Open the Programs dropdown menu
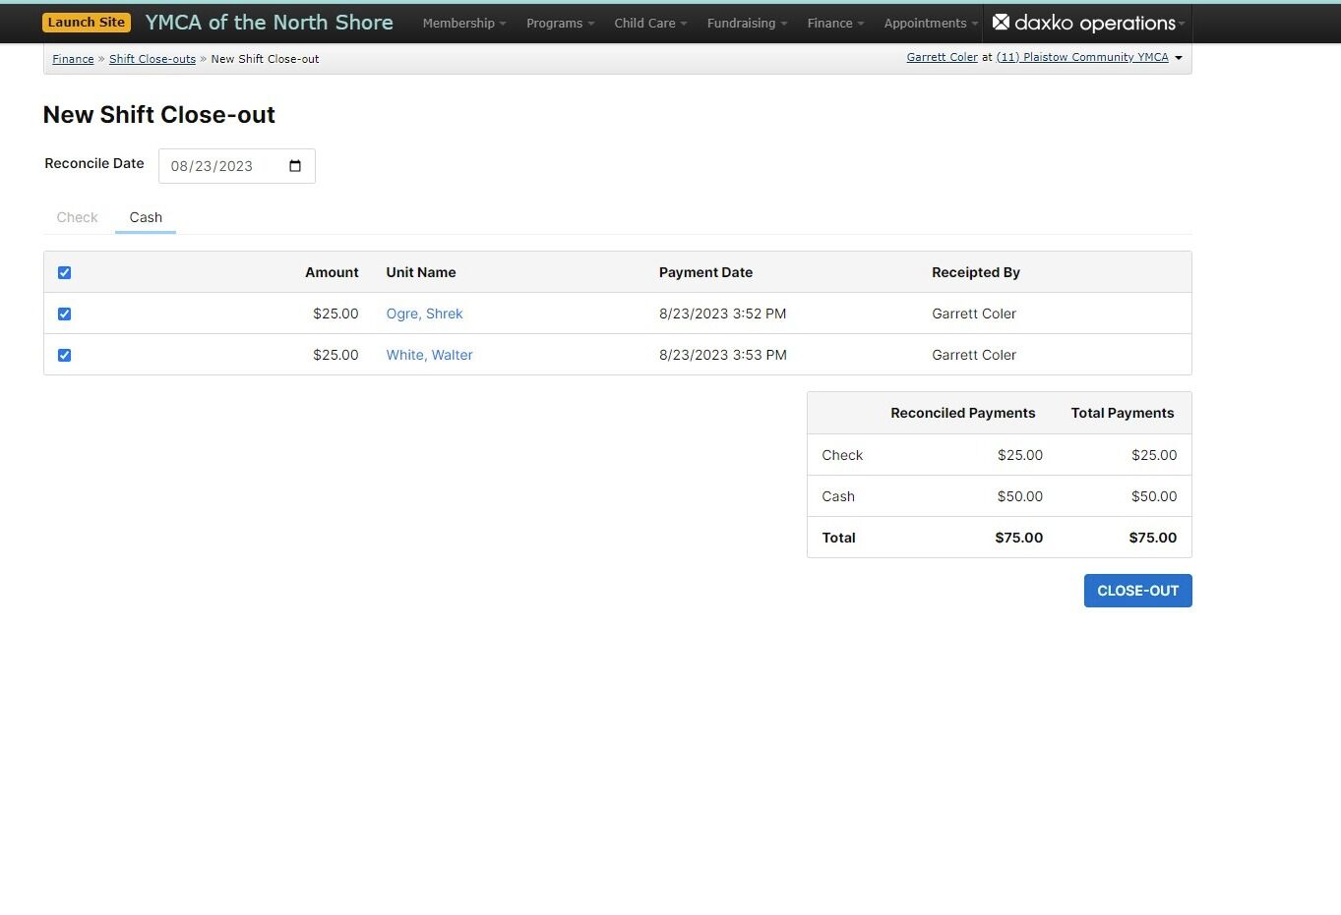Image resolution: width=1341 pixels, height=915 pixels. pos(560,23)
